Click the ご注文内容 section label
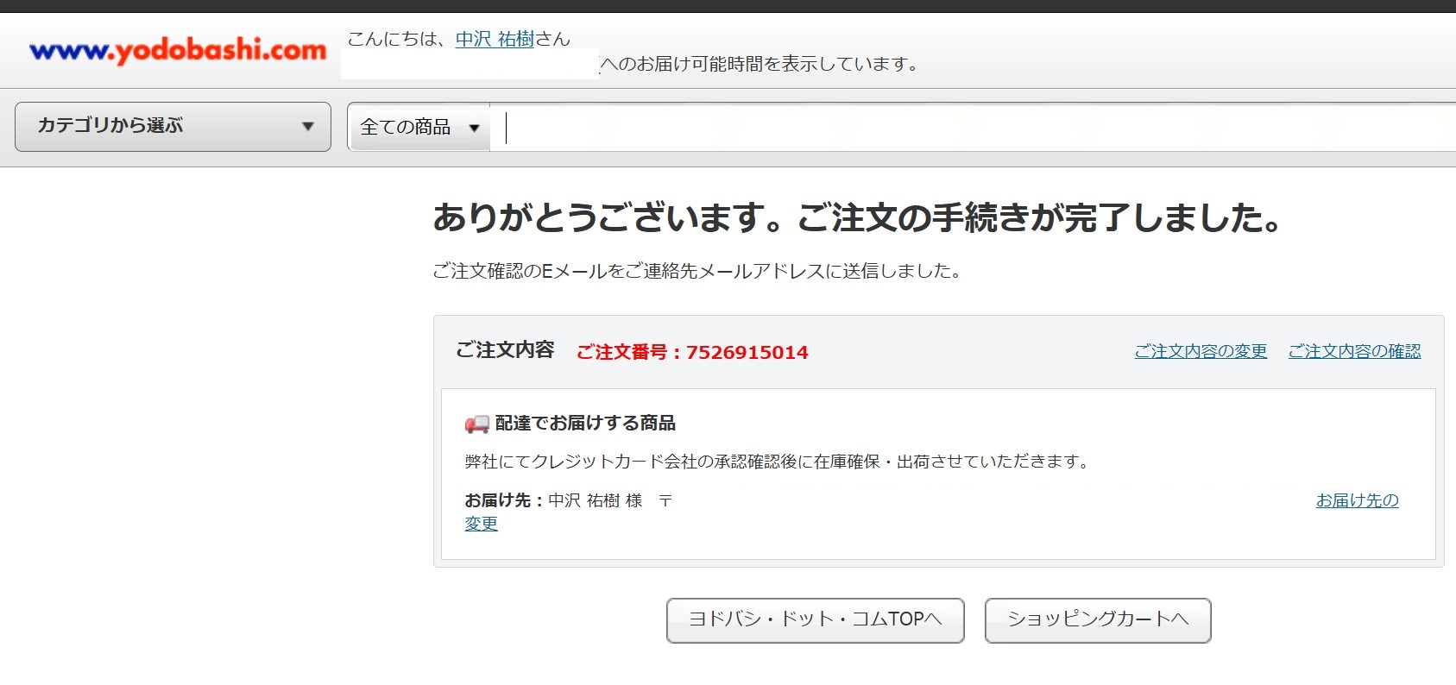Screen dimensions: 1456x685 click(x=504, y=350)
